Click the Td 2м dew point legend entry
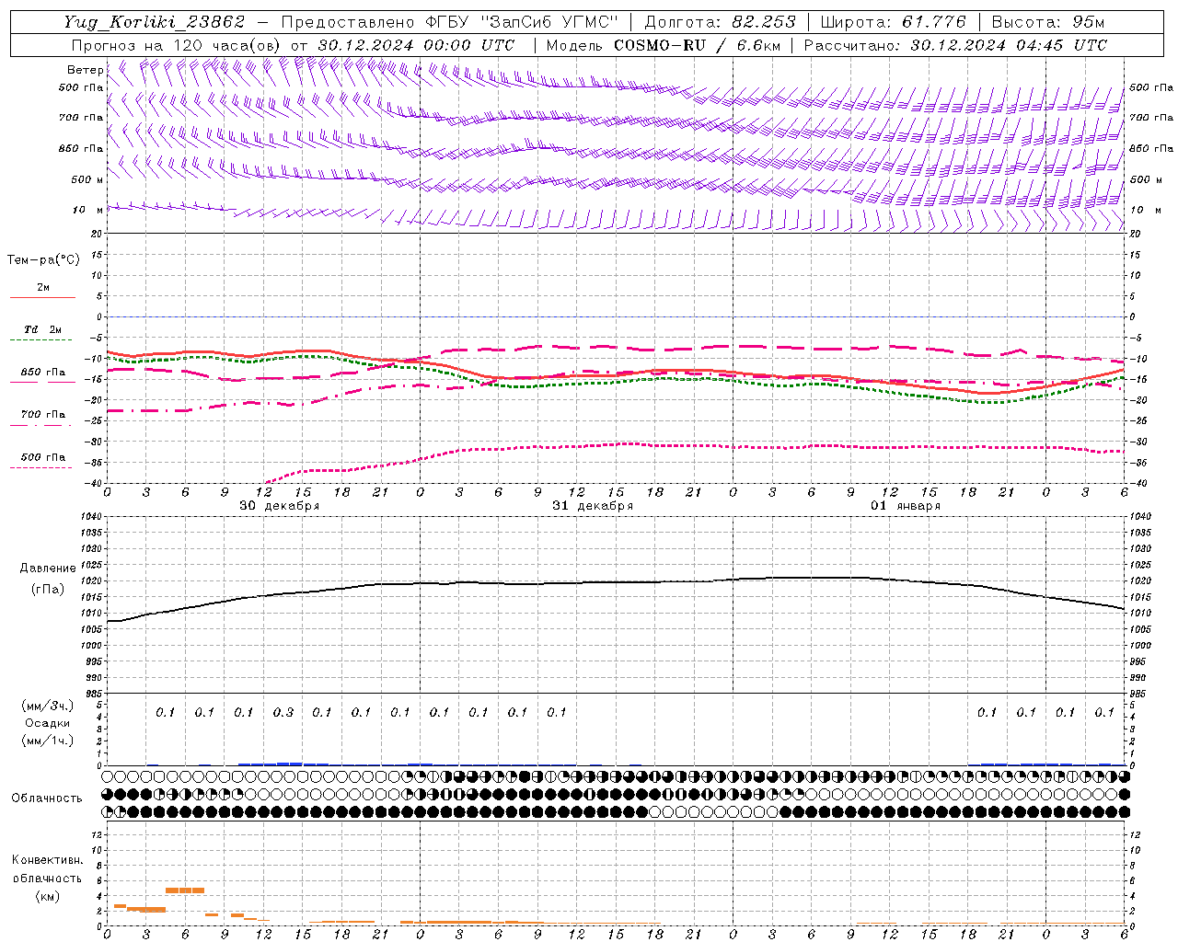 [42, 329]
